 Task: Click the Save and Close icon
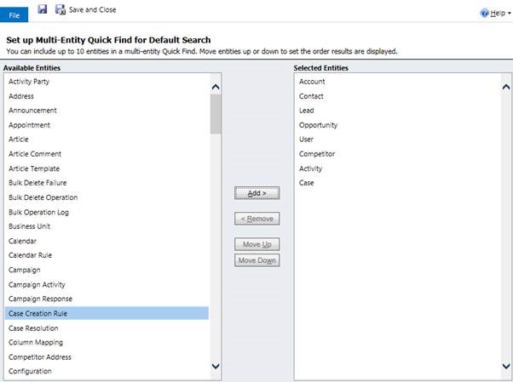pos(61,9)
